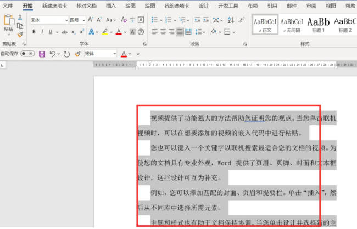Increase font size with larger A
357x229 pixels.
point(91,20)
